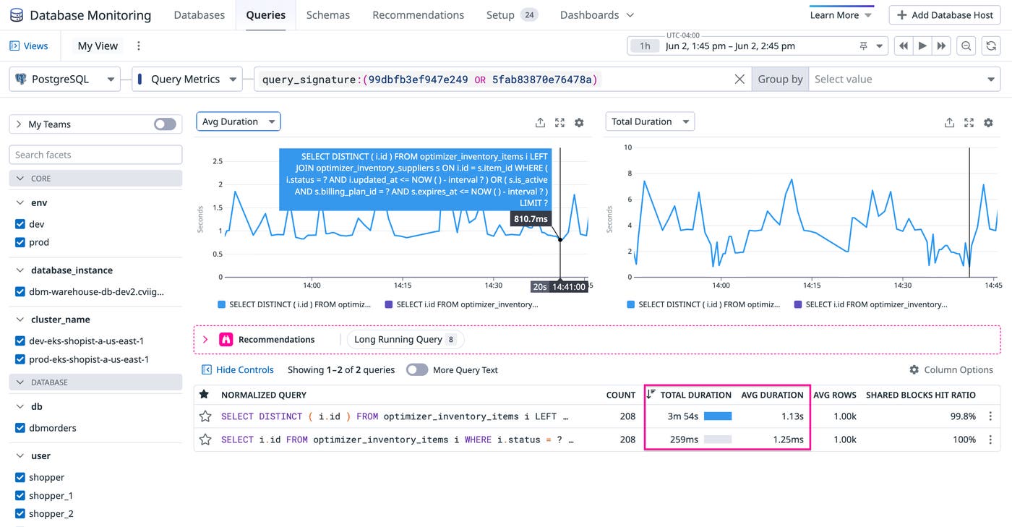Open Avg Duration graph settings gear
The height and width of the screenshot is (527, 1012).
click(579, 123)
